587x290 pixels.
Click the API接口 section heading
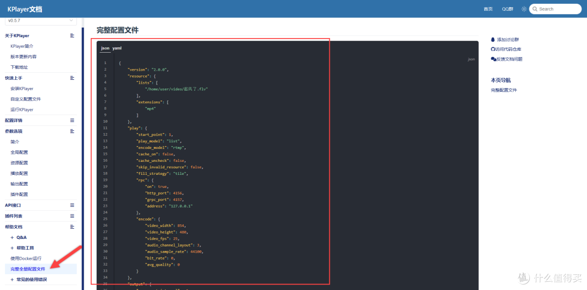coord(13,205)
